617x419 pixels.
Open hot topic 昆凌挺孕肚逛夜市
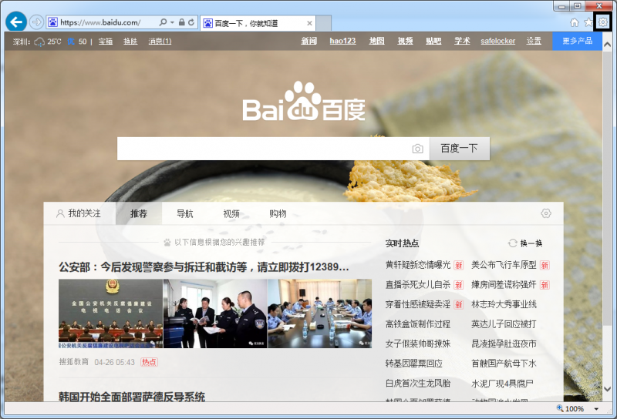point(504,344)
